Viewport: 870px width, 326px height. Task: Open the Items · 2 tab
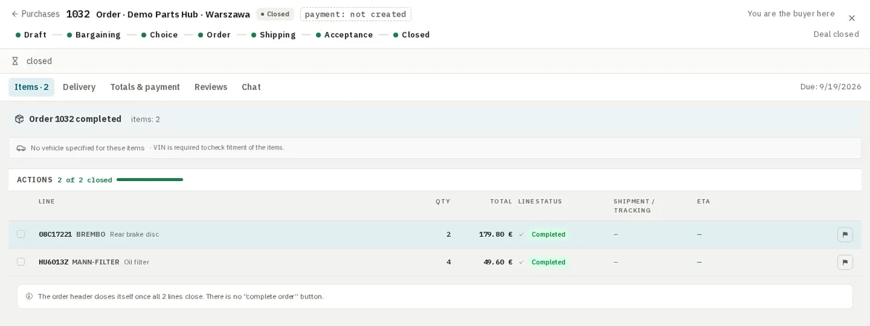(x=31, y=87)
